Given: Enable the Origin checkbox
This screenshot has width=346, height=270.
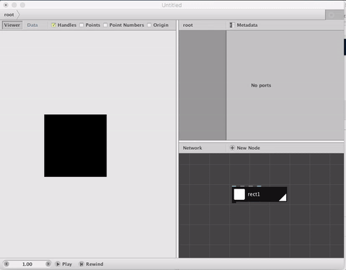Looking at the screenshot, I should point(149,25).
